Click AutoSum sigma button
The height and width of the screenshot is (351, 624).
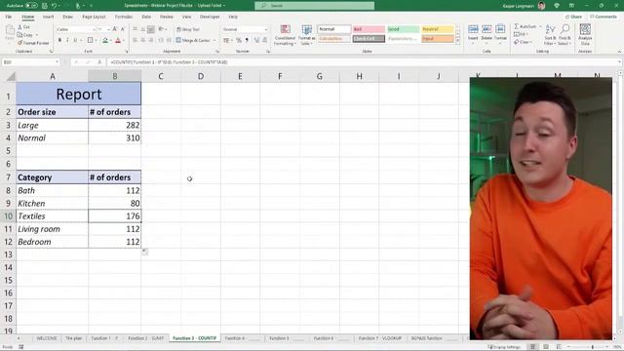(x=525, y=26)
